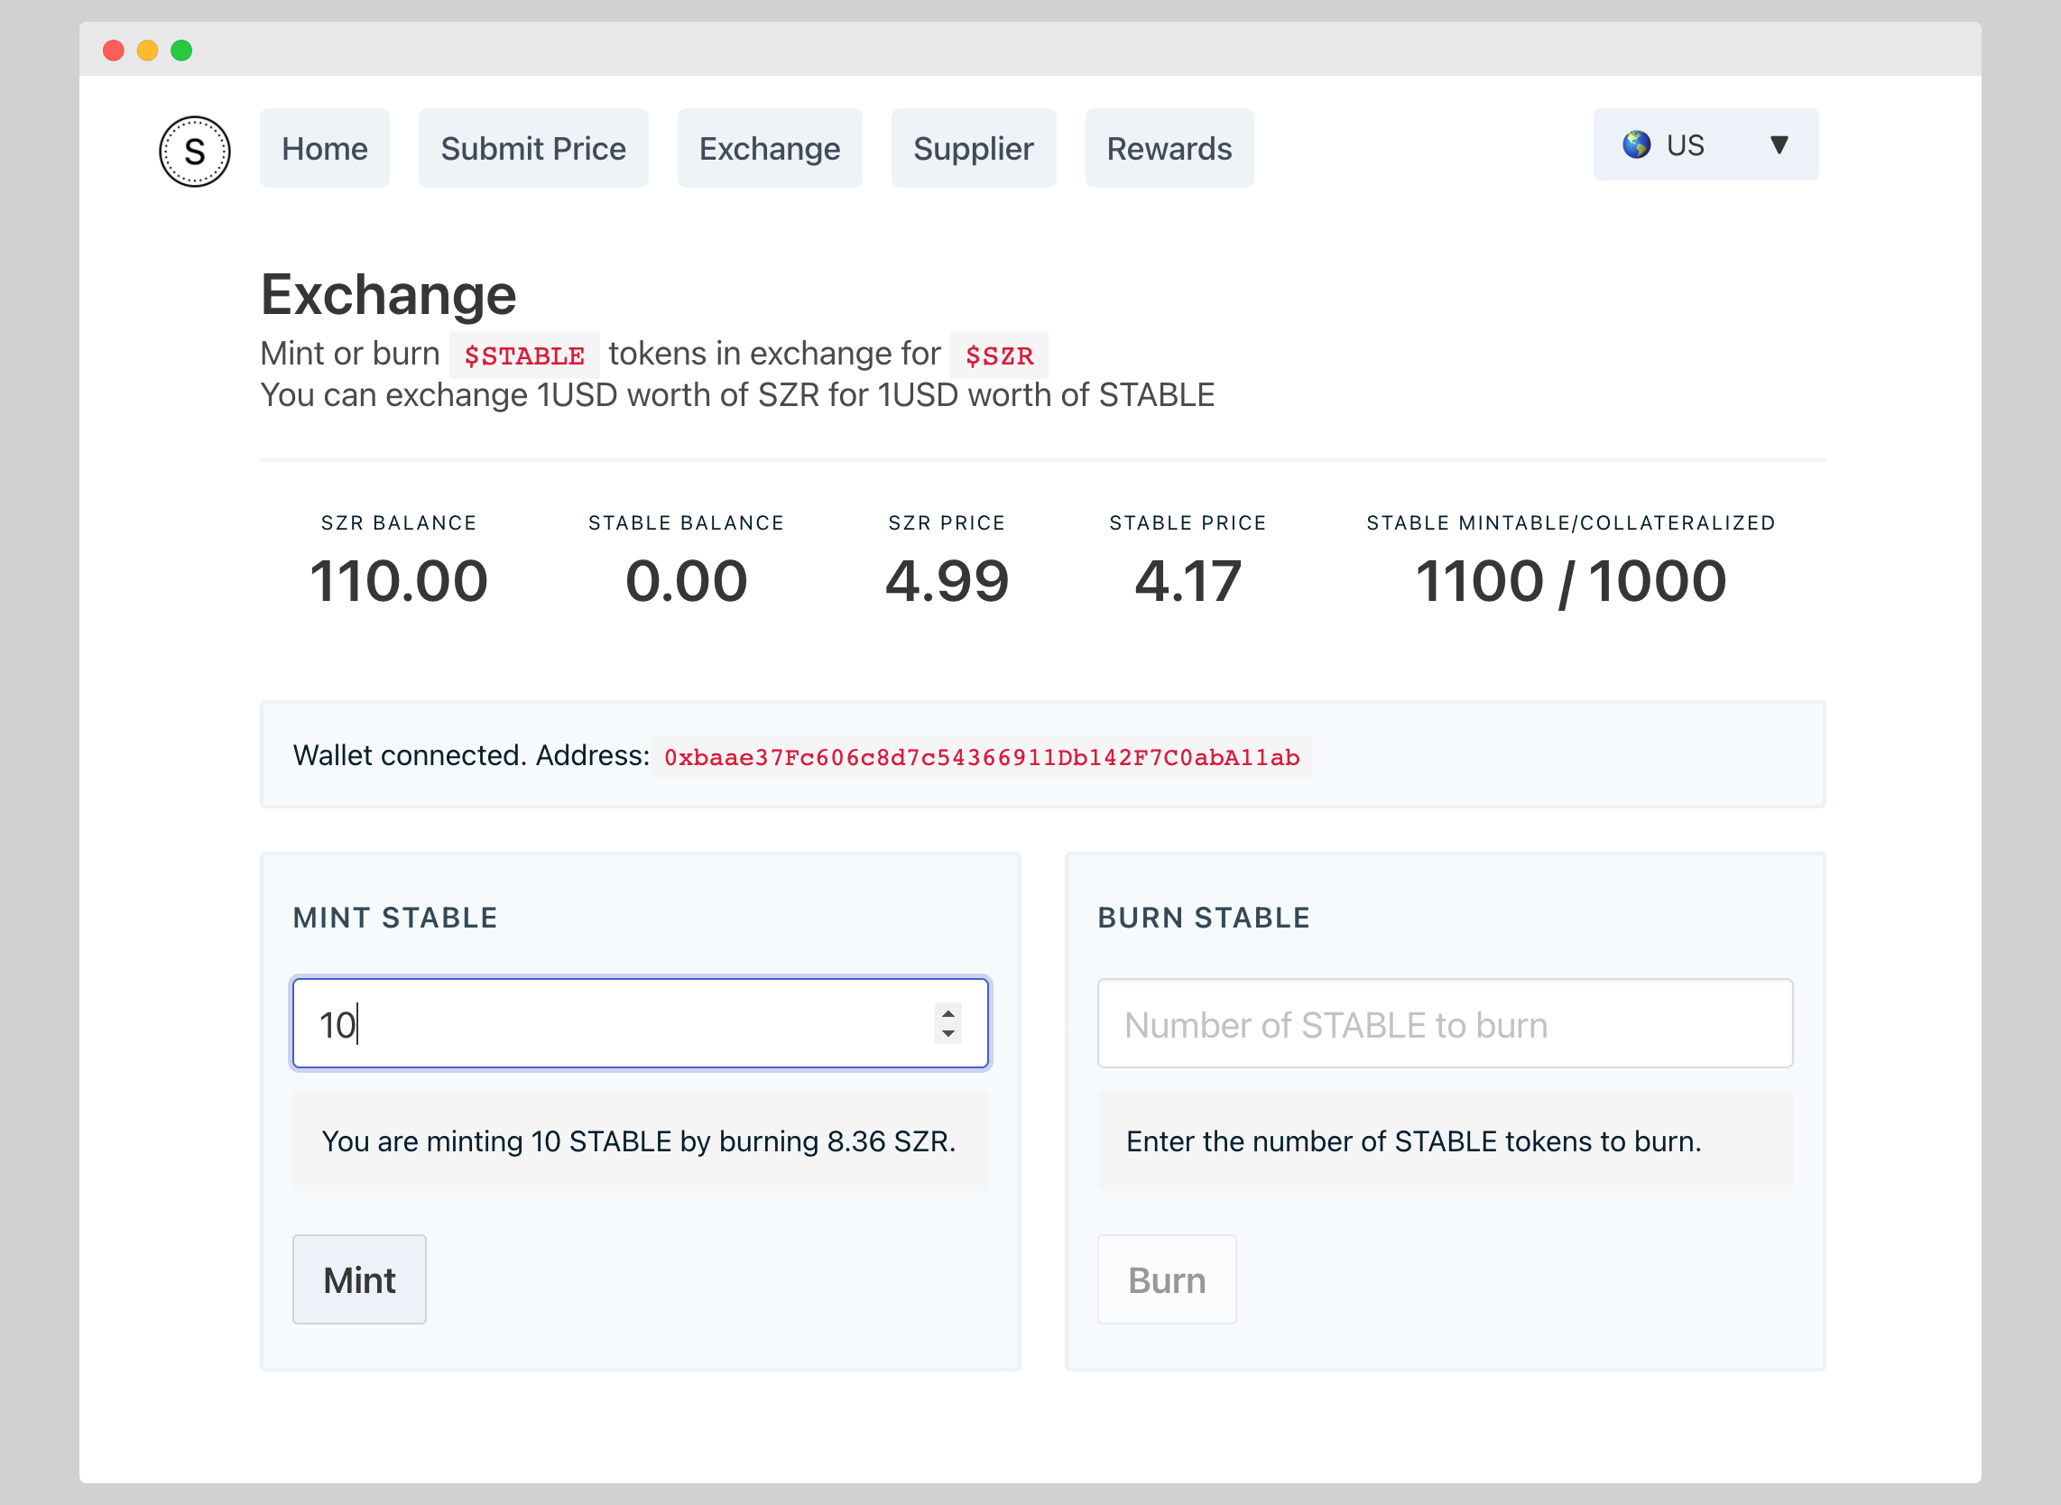Decrement mint amount with stepper down arrow
Screen dimensions: 2061x1505
947,1034
